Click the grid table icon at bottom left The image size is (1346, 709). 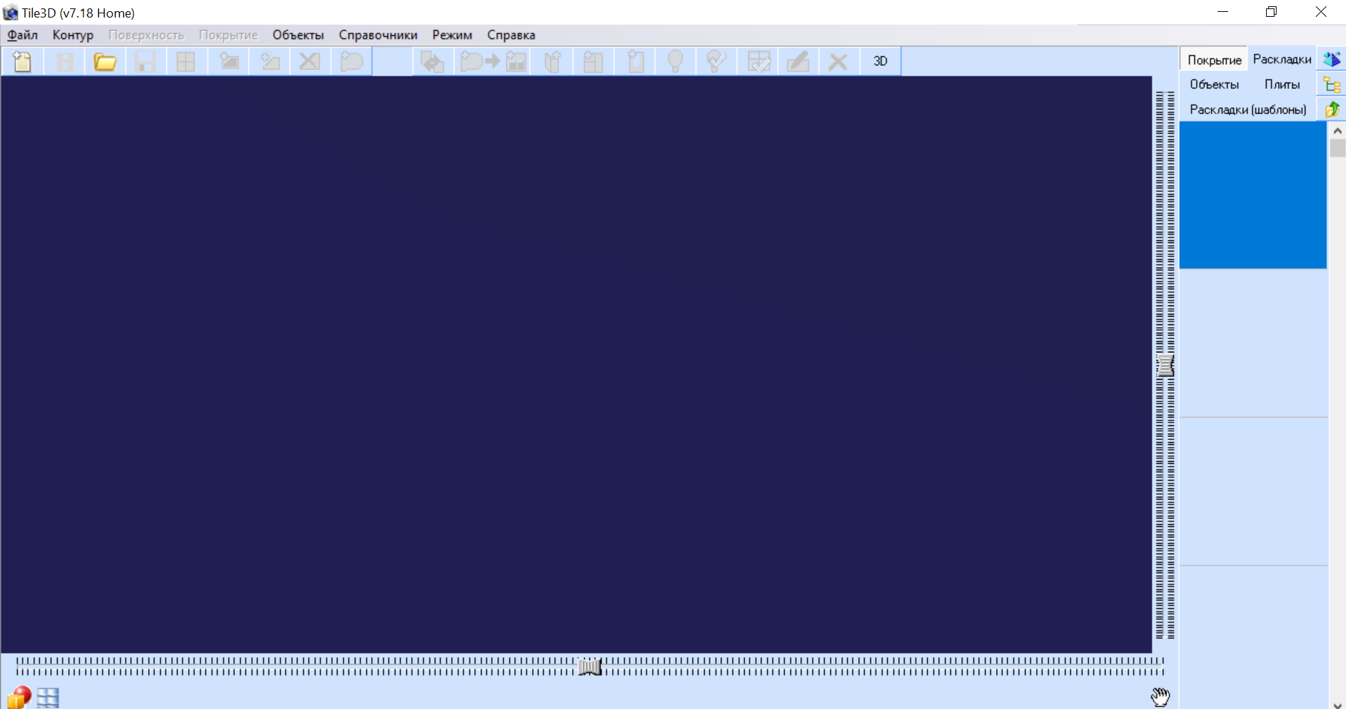(x=48, y=698)
